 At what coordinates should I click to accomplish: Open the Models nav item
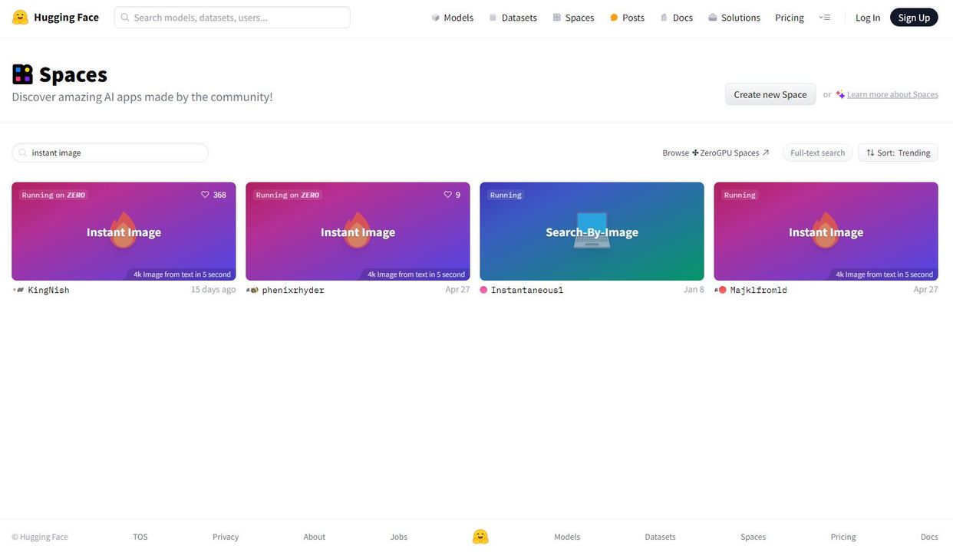click(x=452, y=18)
